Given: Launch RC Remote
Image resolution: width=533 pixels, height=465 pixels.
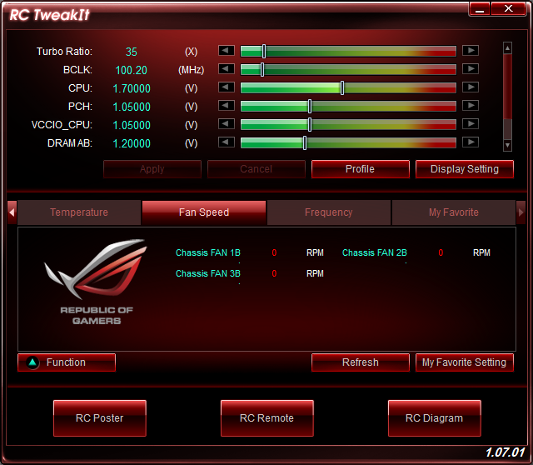Looking at the screenshot, I should coord(266,418).
